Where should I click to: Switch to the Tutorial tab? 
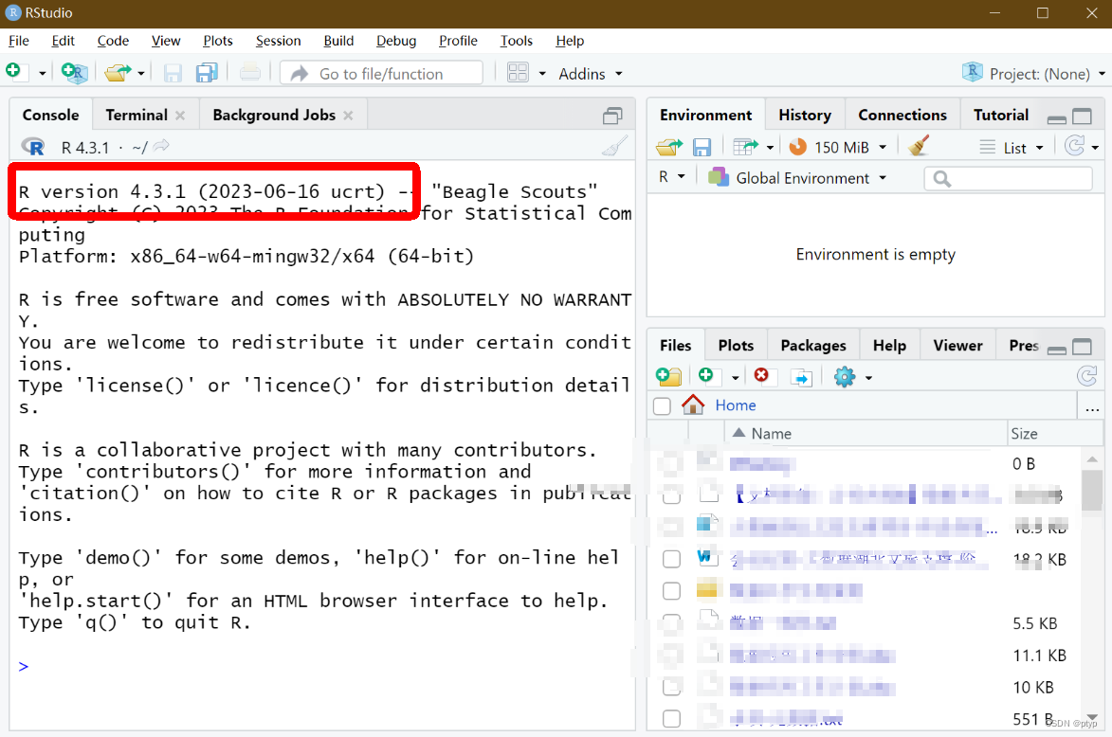(1001, 115)
